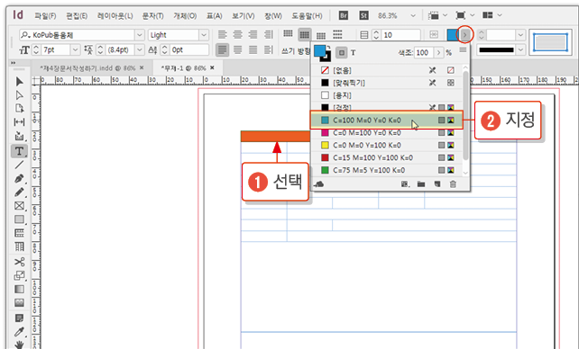The image size is (579, 349).
Task: Click the cell stroke proxy preview box
Action: click(550, 41)
